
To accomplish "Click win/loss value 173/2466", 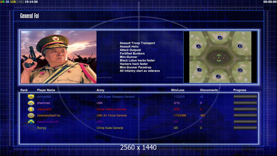I will tap(180, 115).
